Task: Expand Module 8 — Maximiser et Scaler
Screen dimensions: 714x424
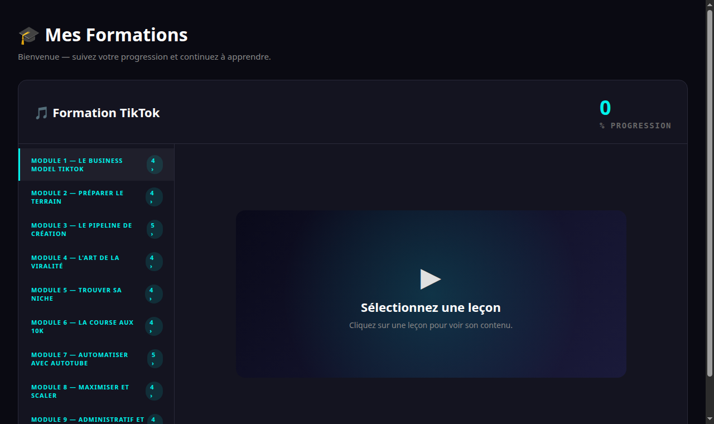Action: 97,391
